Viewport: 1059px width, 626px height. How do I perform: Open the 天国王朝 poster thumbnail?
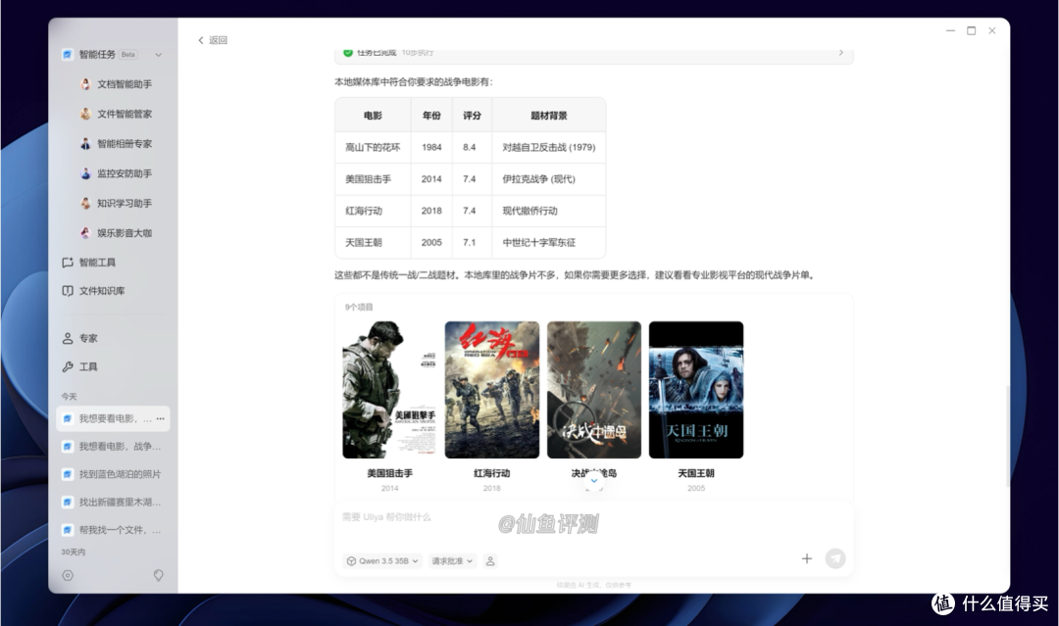[x=695, y=390]
